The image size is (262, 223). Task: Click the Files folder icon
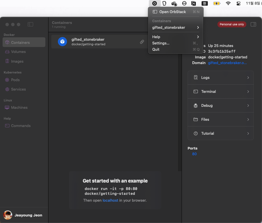click(196, 119)
